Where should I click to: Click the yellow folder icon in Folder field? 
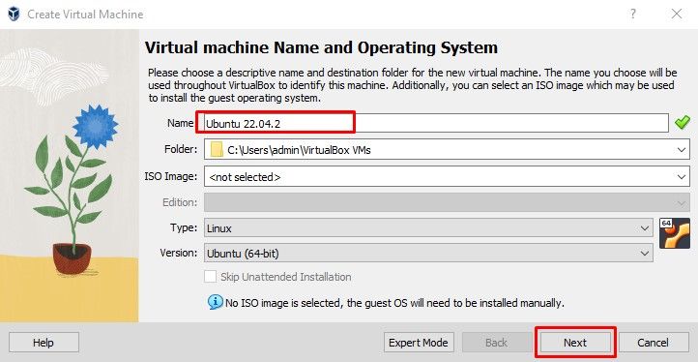[217, 150]
